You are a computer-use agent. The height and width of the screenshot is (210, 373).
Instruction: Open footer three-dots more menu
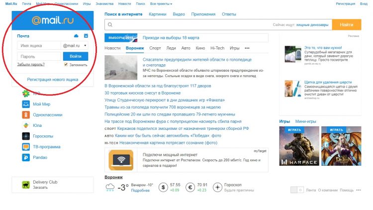pos(359,190)
